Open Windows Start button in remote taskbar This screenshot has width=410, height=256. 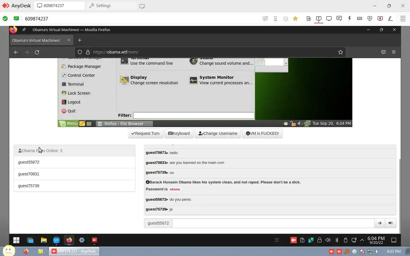[16, 240]
